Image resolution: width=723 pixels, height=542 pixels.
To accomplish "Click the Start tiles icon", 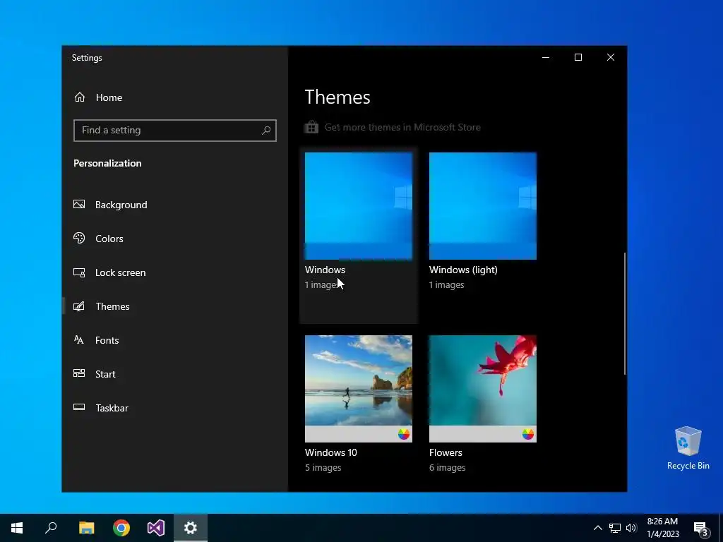I will click(79, 373).
